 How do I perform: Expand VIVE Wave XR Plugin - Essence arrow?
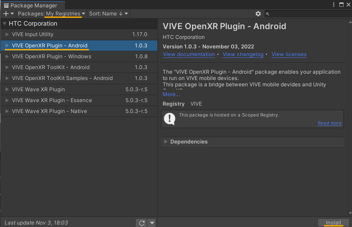point(7,100)
